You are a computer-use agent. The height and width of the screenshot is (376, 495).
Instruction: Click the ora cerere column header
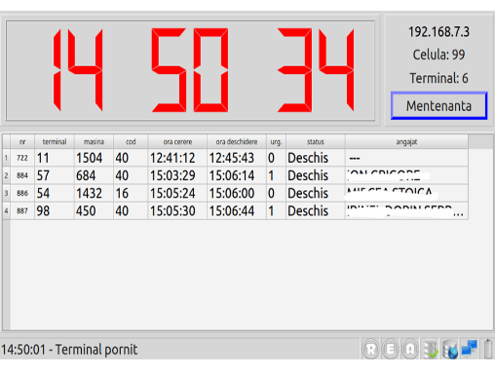click(x=177, y=142)
